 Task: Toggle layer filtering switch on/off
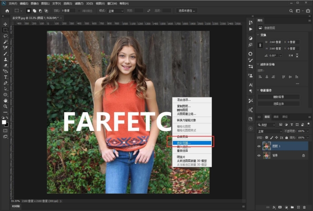(308, 124)
